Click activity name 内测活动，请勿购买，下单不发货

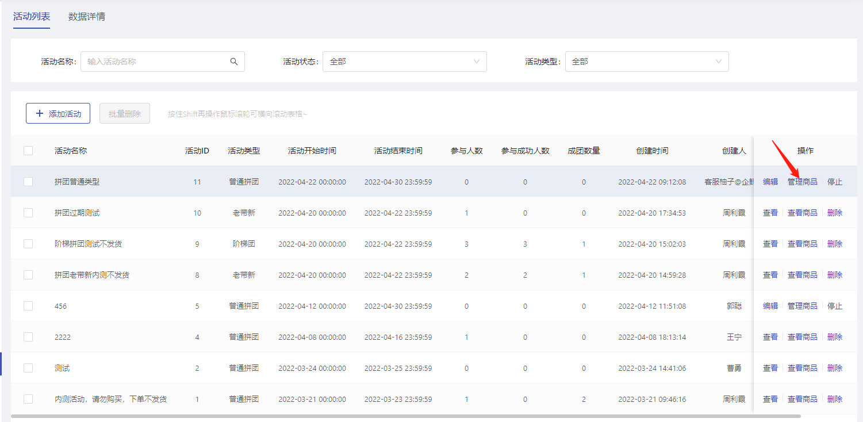110,399
